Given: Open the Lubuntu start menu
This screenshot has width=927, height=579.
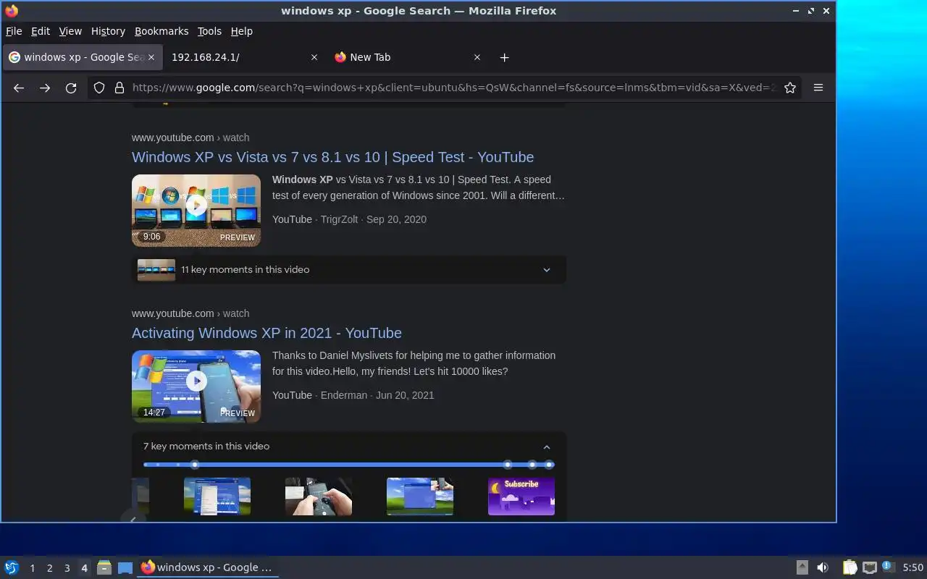Looking at the screenshot, I should pyautogui.click(x=12, y=567).
